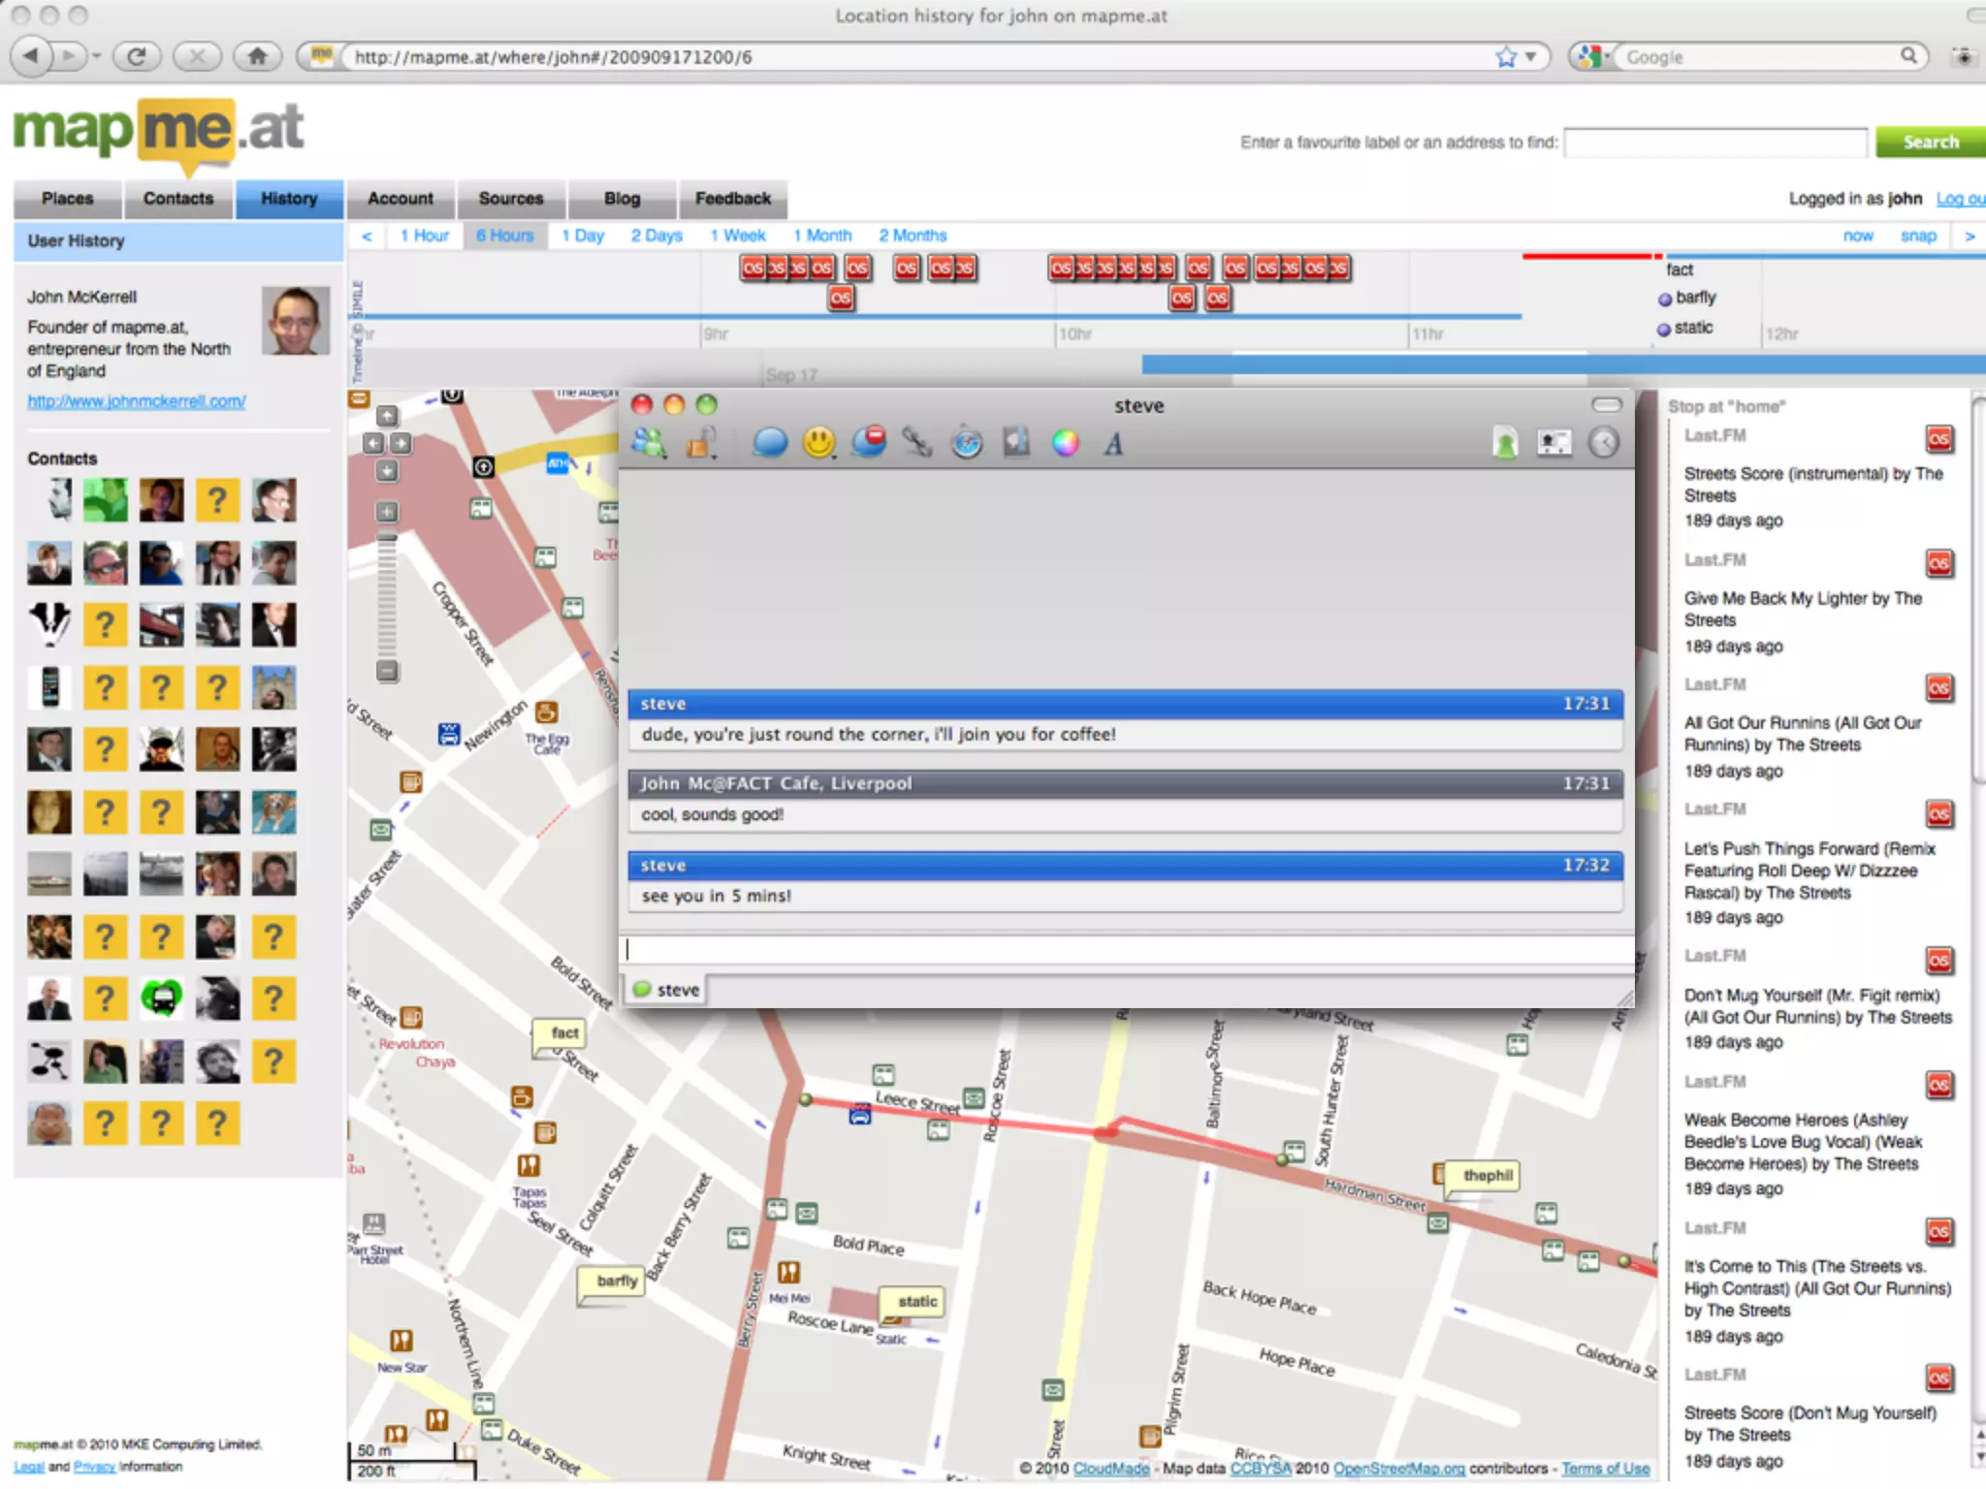Switch to the Places tab
1986x1489 pixels.
tap(68, 199)
